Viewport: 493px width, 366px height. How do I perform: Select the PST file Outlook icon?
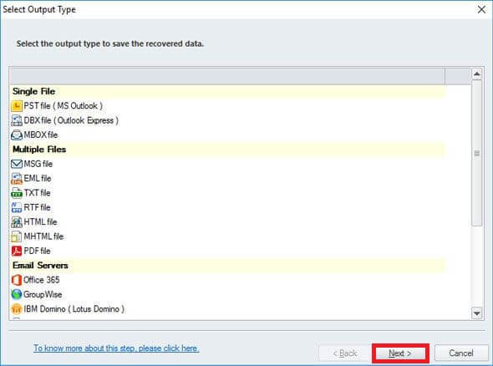[x=17, y=106]
